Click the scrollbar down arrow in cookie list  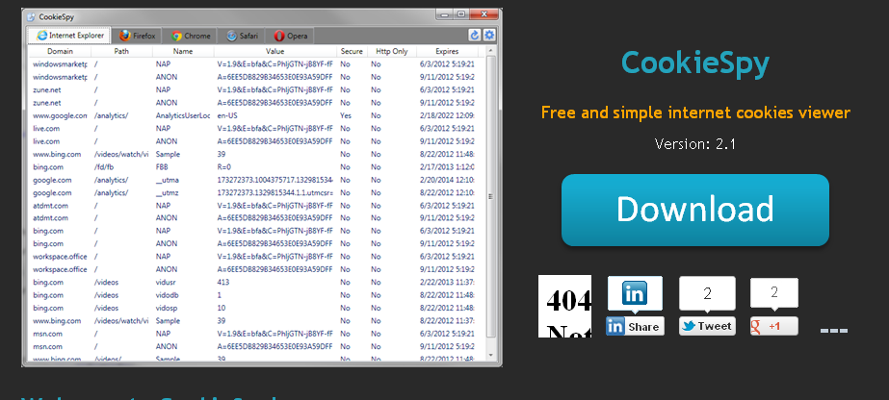pos(491,357)
